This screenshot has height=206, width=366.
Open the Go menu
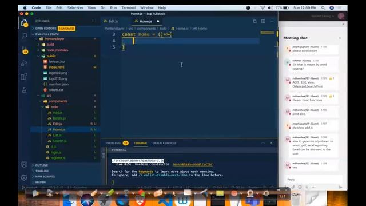click(103, 8)
